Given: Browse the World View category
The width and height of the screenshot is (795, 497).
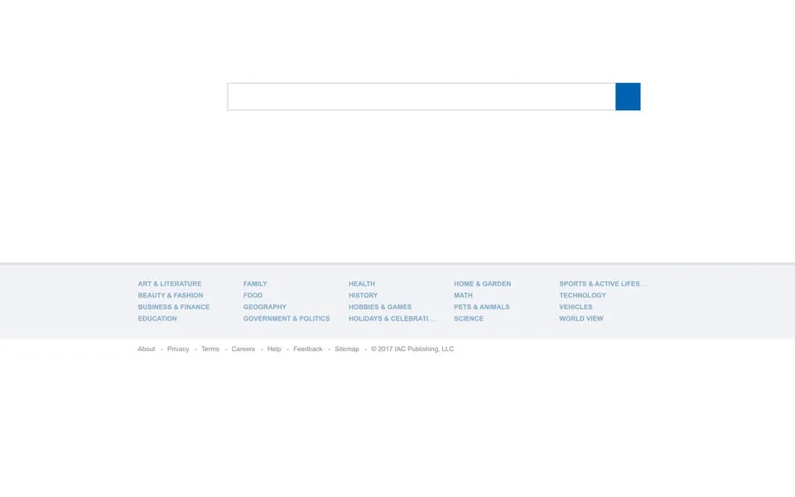Looking at the screenshot, I should tap(581, 319).
